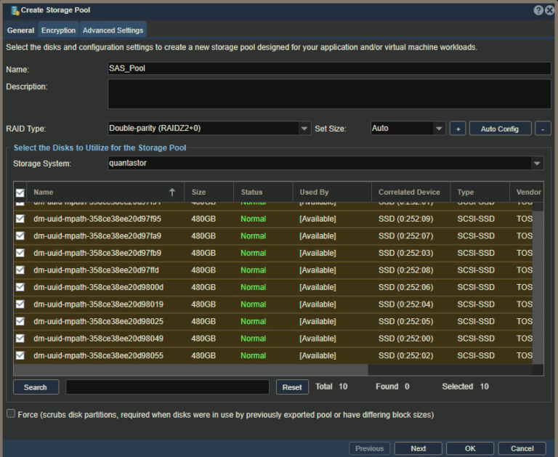
Task: Click correlated device SSD (0:252:00)
Action: (x=405, y=339)
